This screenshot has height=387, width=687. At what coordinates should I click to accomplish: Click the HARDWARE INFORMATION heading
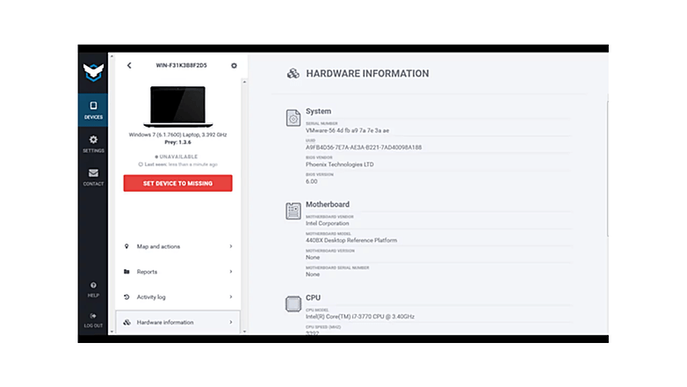click(367, 73)
